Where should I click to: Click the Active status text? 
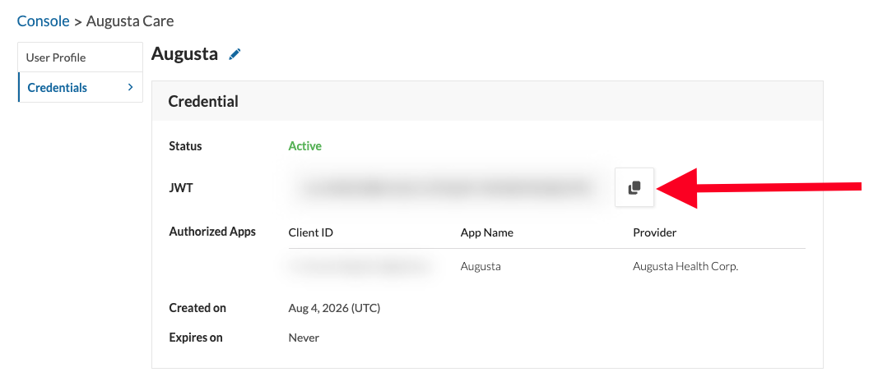[304, 146]
